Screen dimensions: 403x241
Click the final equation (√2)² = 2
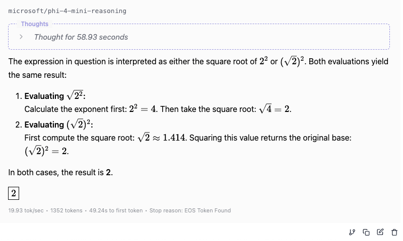coord(46,151)
